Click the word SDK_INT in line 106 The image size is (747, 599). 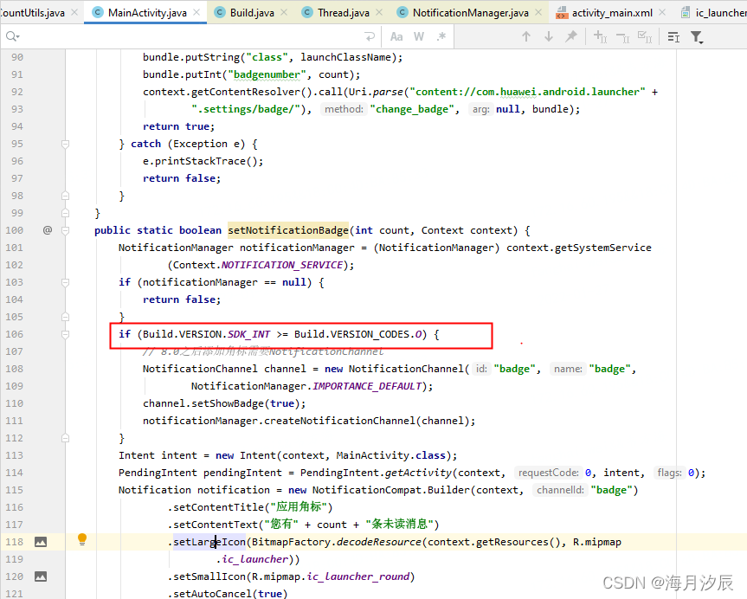[x=248, y=334]
